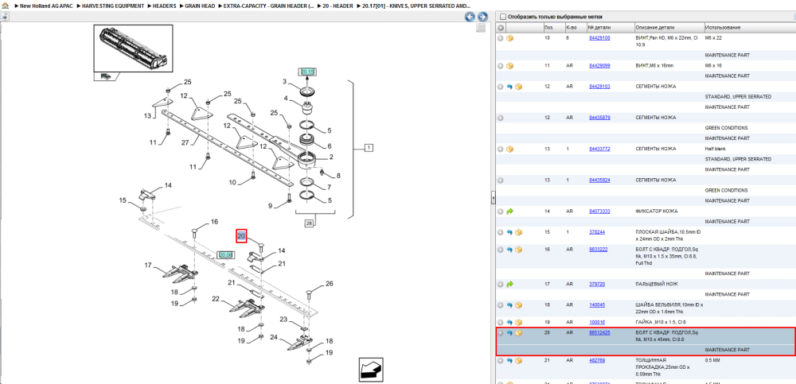The width and height of the screenshot is (796, 384).
Task: Expand the row for part 84435824
Action: tap(501, 180)
